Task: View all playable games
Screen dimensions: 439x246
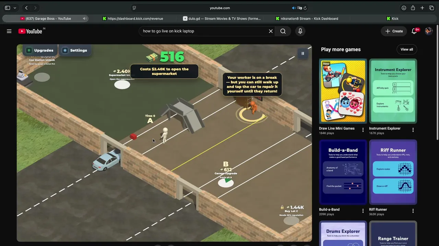Action: [407, 50]
